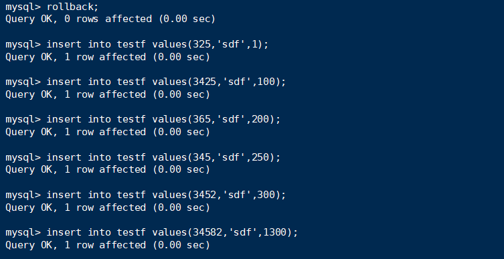The width and height of the screenshot is (504, 259).
Task: Click value 3452 in insert statement
Action: [204, 195]
